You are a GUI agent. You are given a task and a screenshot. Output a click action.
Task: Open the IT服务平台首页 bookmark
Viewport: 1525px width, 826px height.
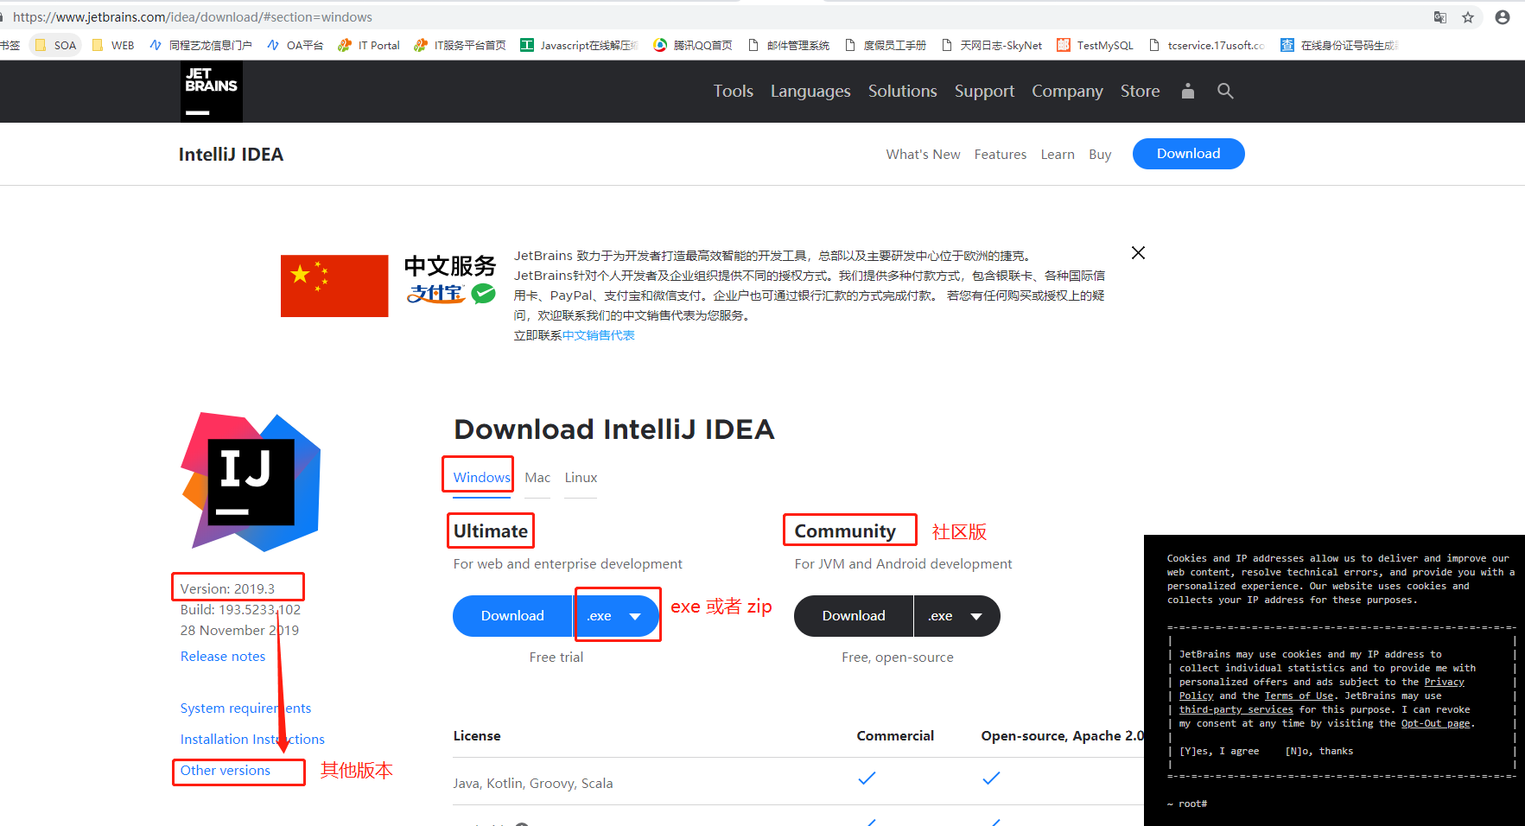click(x=460, y=45)
